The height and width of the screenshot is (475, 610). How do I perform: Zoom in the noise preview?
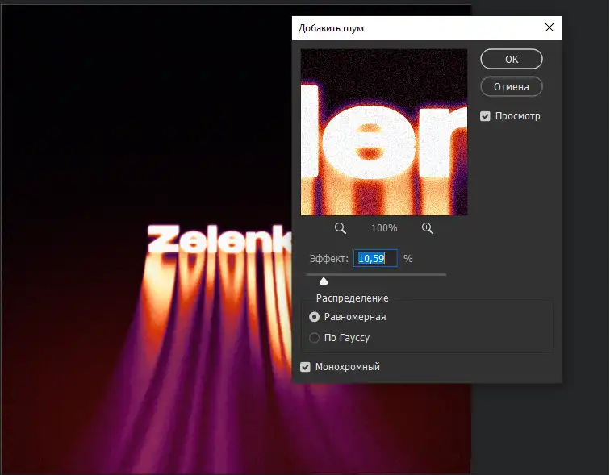click(x=428, y=228)
